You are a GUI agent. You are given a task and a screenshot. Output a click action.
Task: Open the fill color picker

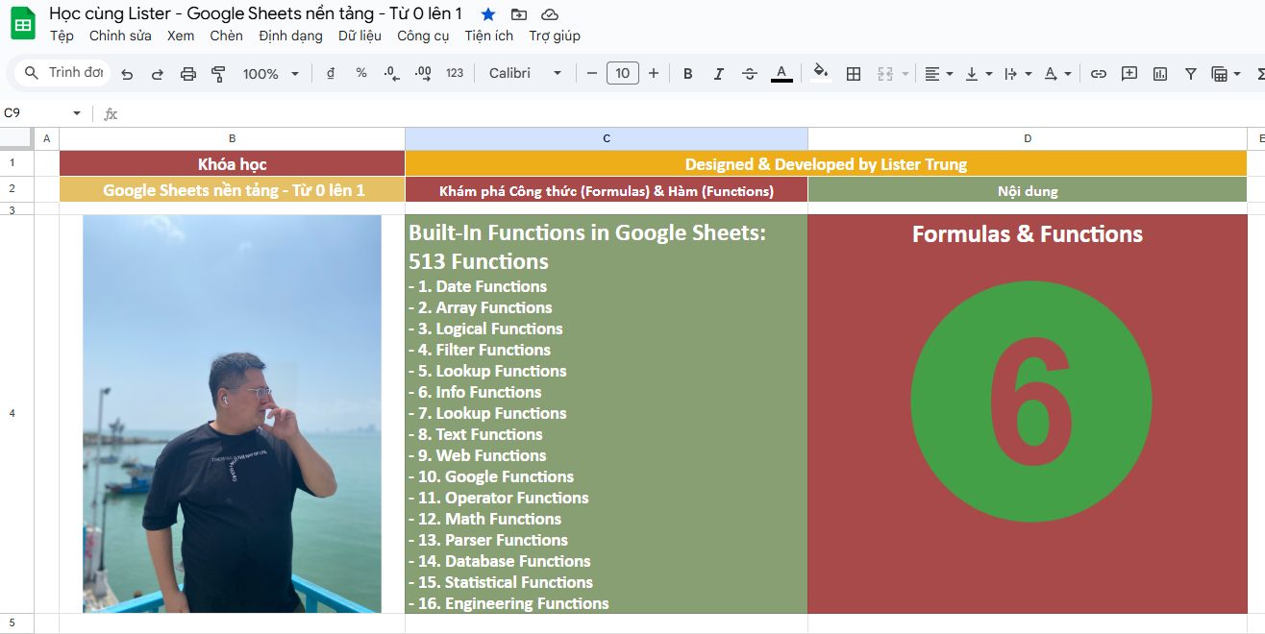click(820, 73)
